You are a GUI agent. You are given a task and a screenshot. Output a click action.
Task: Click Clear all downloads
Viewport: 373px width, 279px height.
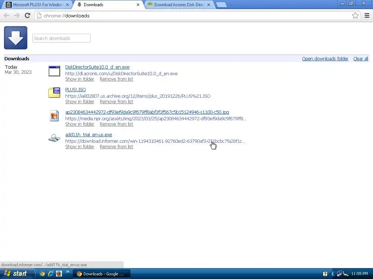click(x=361, y=58)
